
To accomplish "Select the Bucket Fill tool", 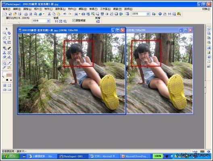I will 9,57.
